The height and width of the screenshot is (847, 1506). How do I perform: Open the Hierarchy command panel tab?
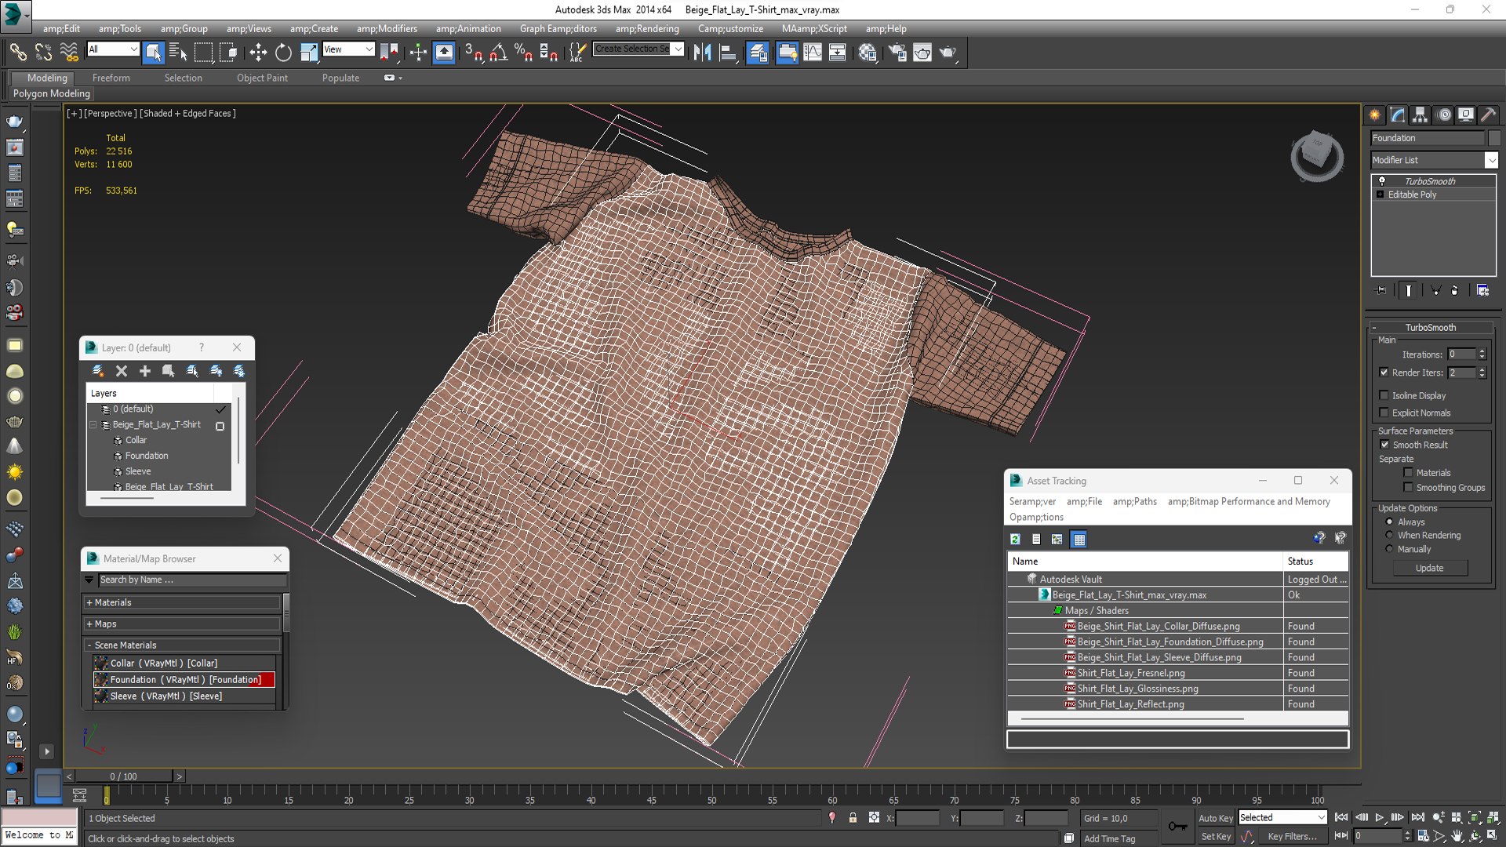[1421, 115]
